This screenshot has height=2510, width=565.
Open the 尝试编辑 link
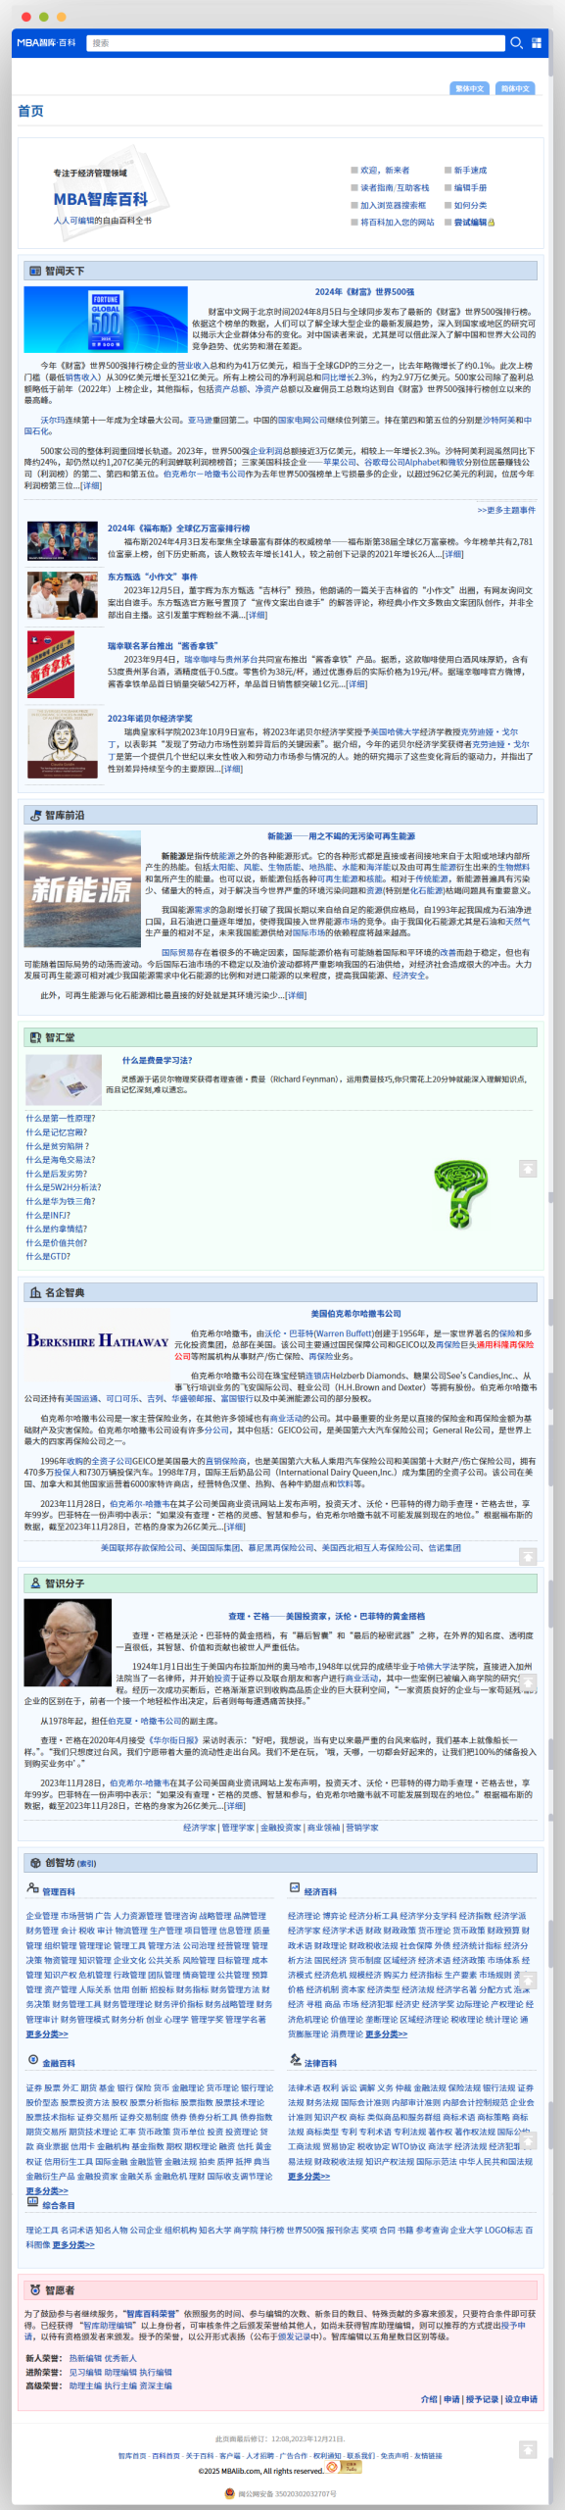[470, 222]
